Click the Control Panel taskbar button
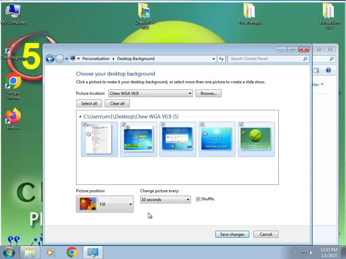346x259 pixels. 93,252
